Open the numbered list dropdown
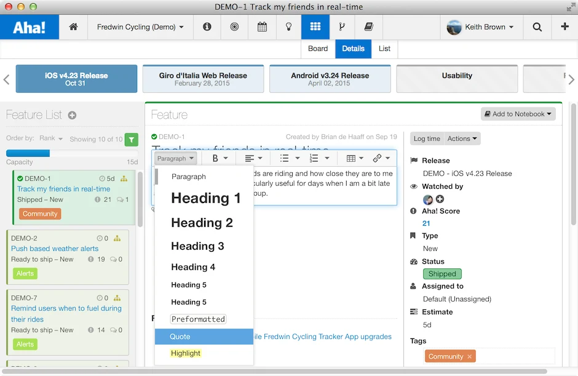Viewport: 578px width, 376px height. tap(319, 159)
